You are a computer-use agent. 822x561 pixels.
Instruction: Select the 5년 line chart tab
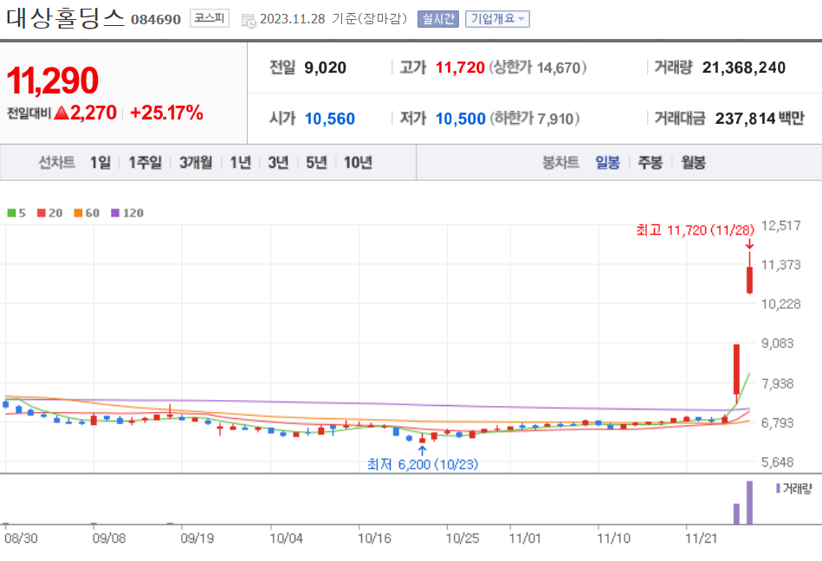coord(316,163)
